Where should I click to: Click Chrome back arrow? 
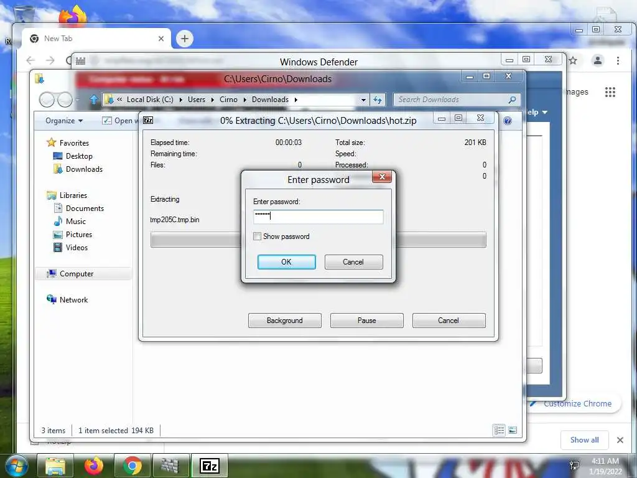point(30,60)
